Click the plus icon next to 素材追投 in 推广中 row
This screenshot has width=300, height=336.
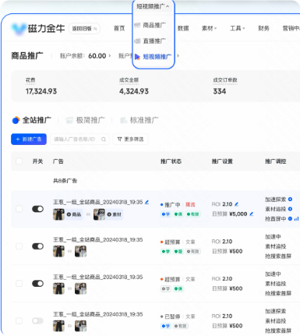(290, 209)
